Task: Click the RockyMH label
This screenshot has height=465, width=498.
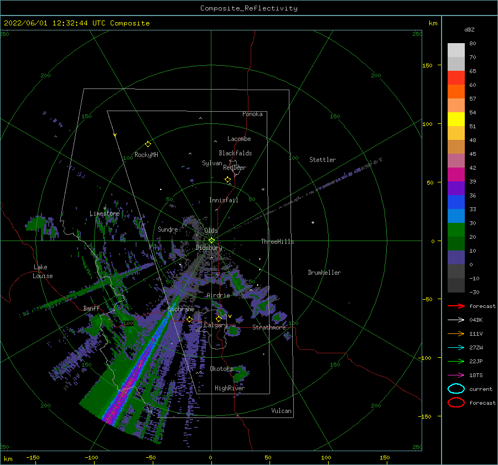Action: click(146, 155)
